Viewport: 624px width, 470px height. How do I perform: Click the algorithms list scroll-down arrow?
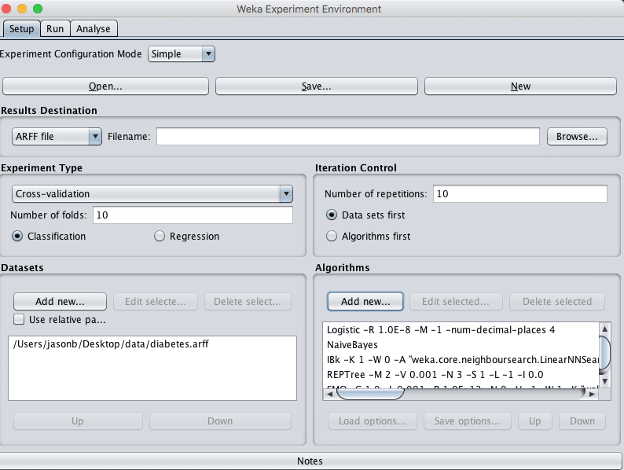(605, 381)
